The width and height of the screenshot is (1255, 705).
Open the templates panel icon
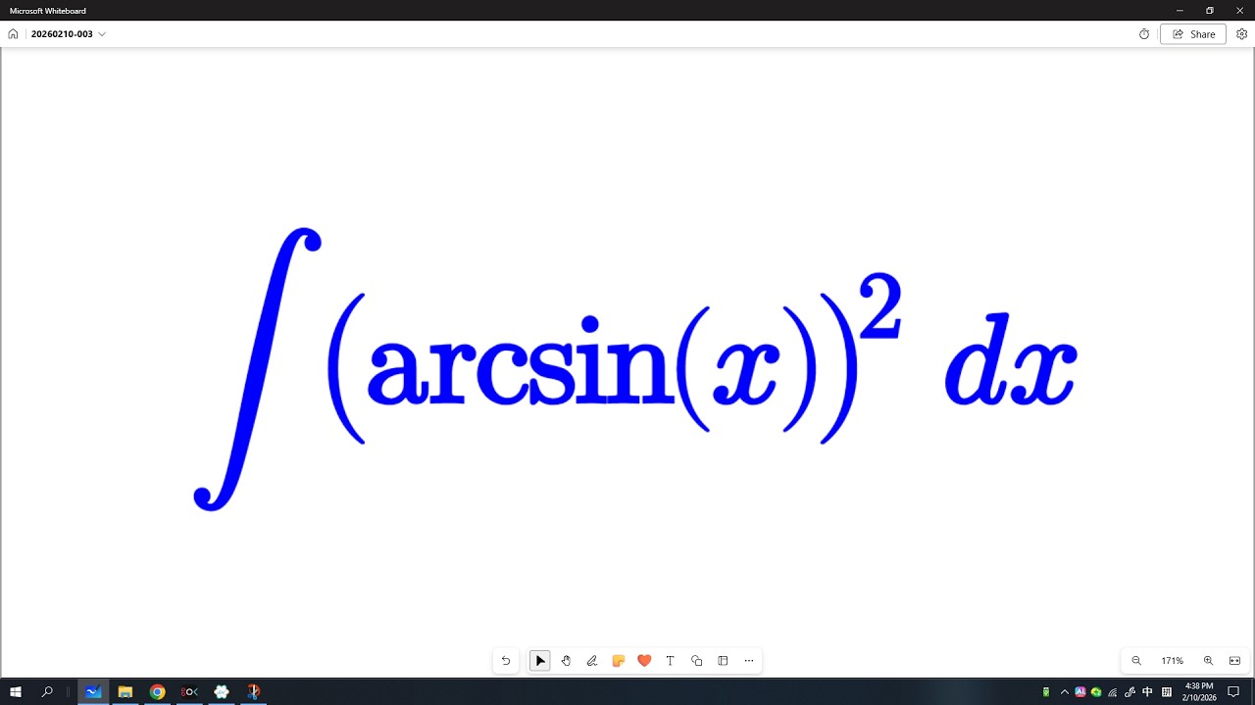pyautogui.click(x=723, y=661)
